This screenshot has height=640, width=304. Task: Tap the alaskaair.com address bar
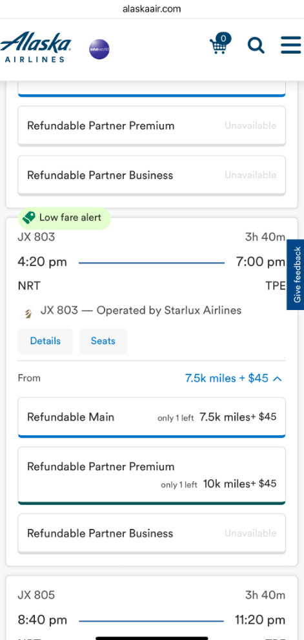click(152, 8)
